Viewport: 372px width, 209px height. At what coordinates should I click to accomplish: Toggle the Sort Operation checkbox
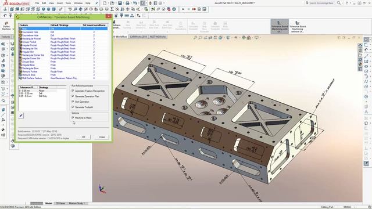[x=73, y=102]
